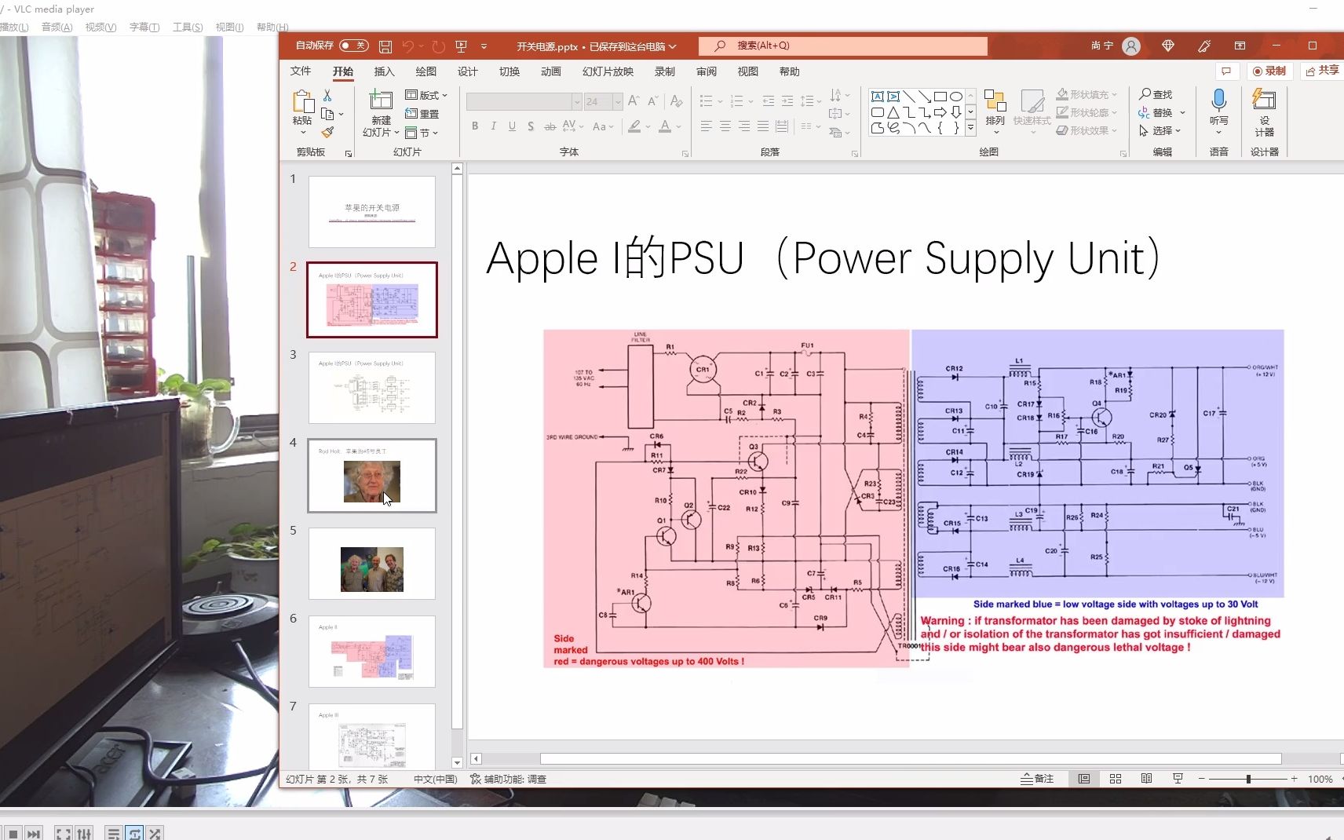The image size is (1344, 840).
Task: Open the 选择 Select dropdown
Action: tap(1160, 131)
